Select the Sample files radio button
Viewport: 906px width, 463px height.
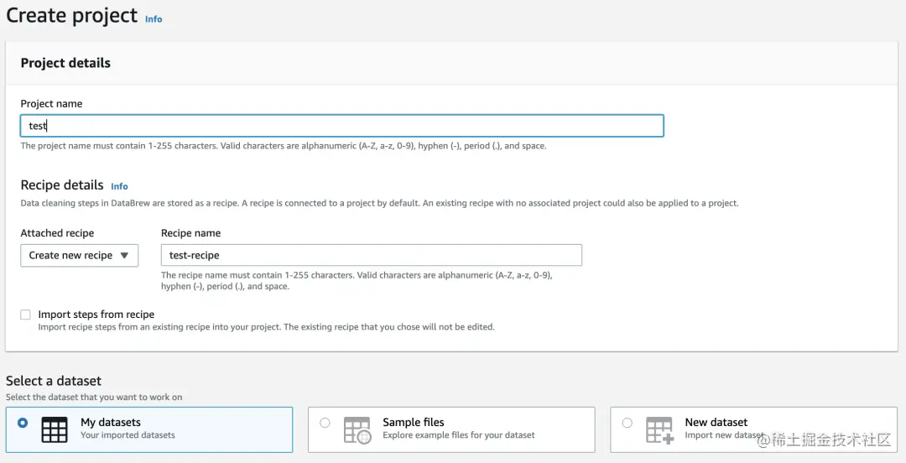pos(325,423)
